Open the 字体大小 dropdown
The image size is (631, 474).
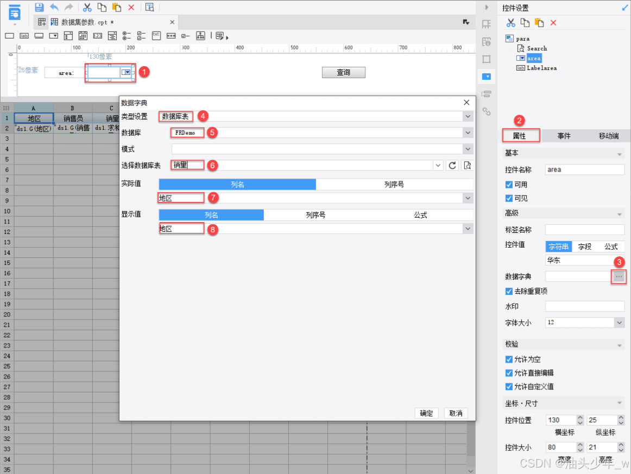620,323
